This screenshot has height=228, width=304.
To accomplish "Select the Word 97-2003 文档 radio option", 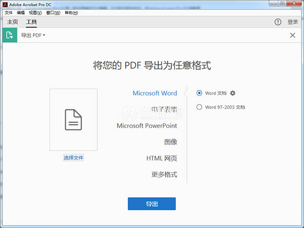I will [x=199, y=107].
